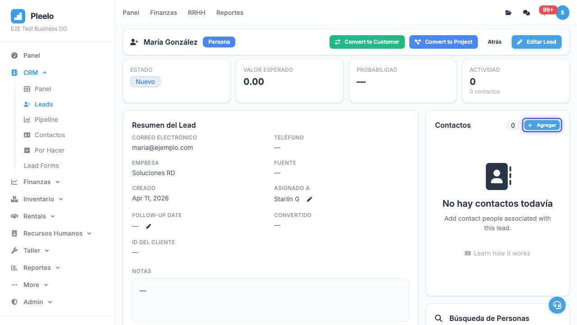Click E2E Test Business DO label
Image resolution: width=577 pixels, height=325 pixels.
pyautogui.click(x=39, y=29)
